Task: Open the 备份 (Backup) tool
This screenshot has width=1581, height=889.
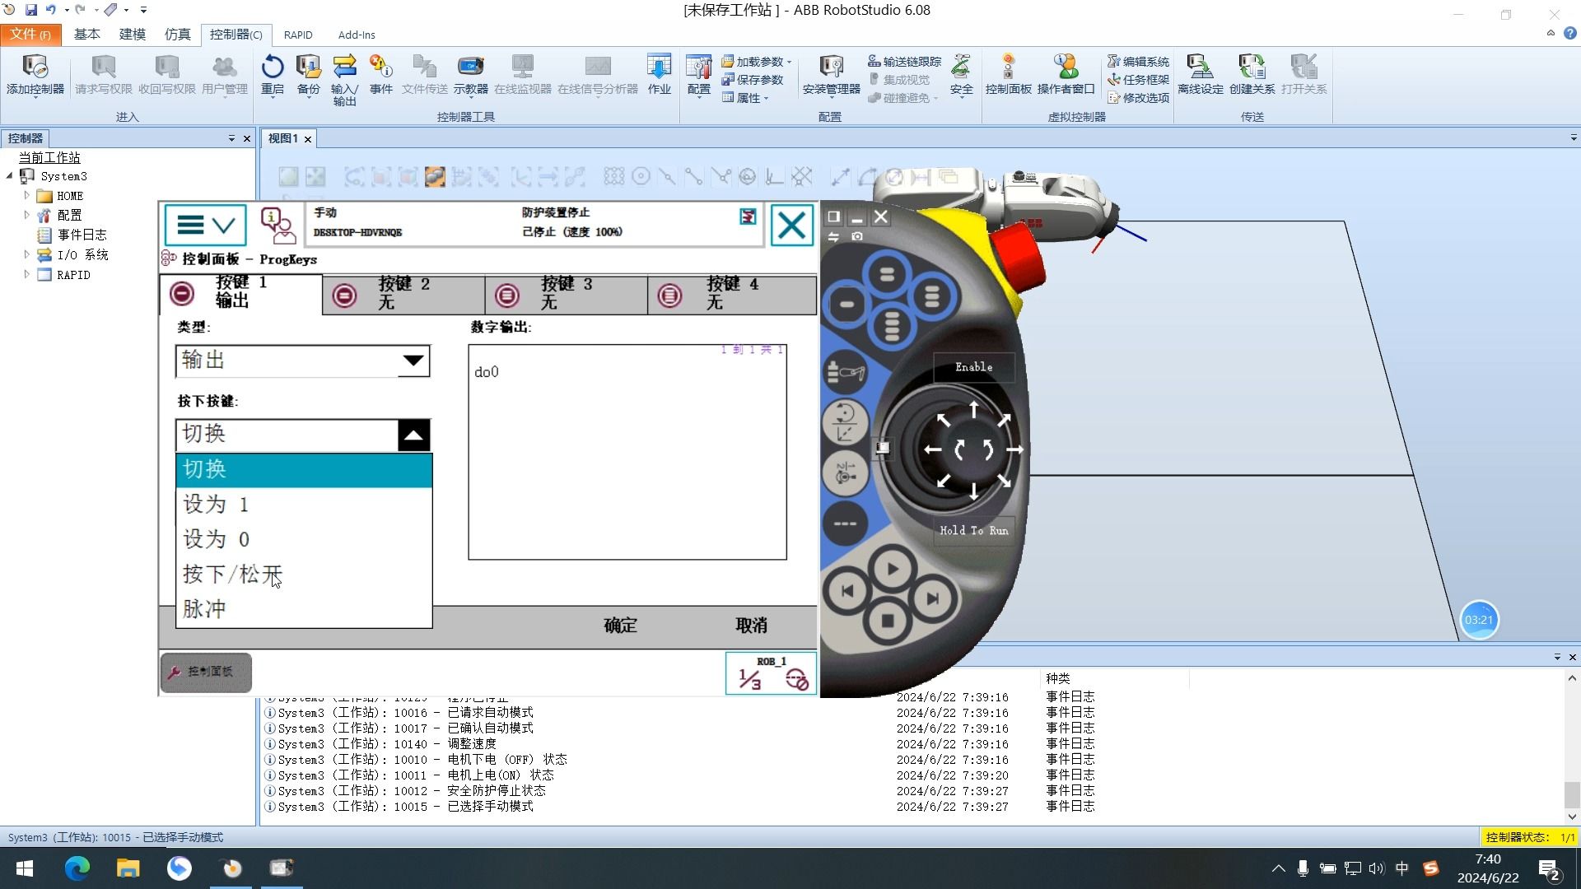Action: [x=308, y=74]
